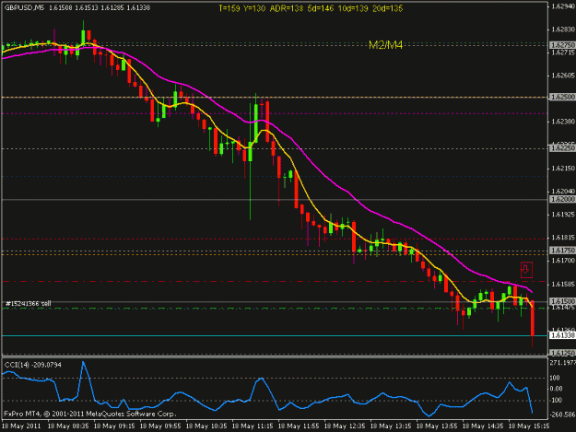Click the M2/M4 pivot level label
This screenshot has height=432, width=576.
pyautogui.click(x=386, y=45)
